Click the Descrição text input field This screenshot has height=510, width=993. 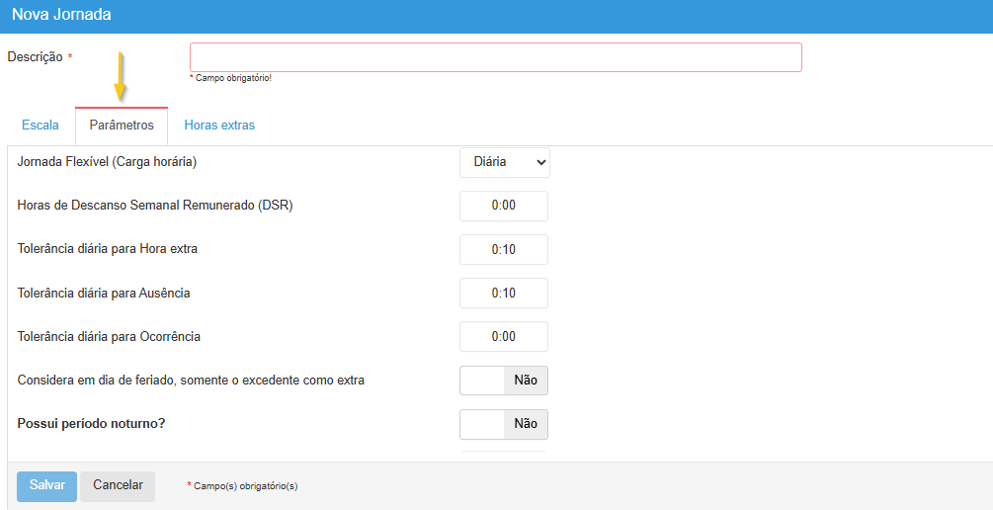click(x=495, y=57)
